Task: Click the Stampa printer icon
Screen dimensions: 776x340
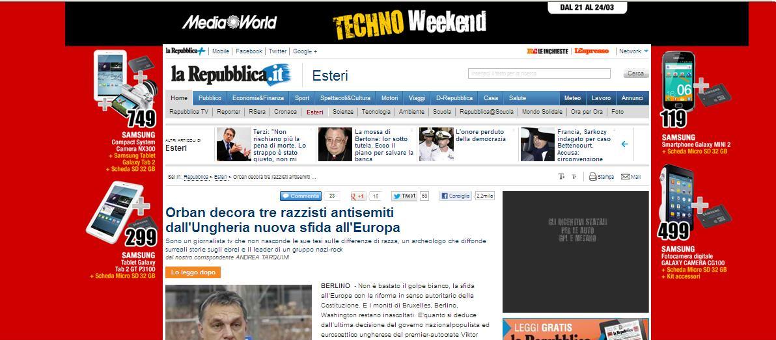Action: 593,176
